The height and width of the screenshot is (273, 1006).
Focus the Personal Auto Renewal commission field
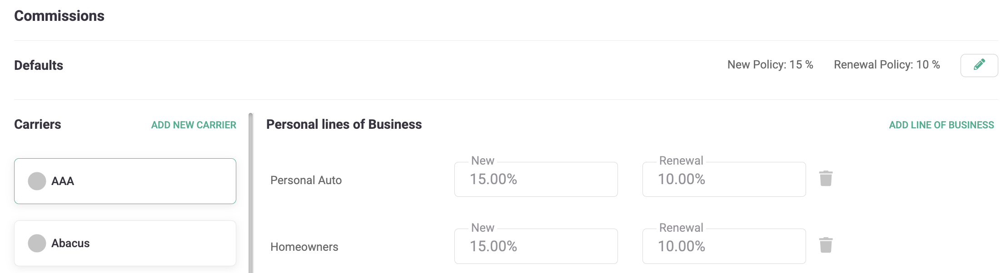[x=724, y=179]
